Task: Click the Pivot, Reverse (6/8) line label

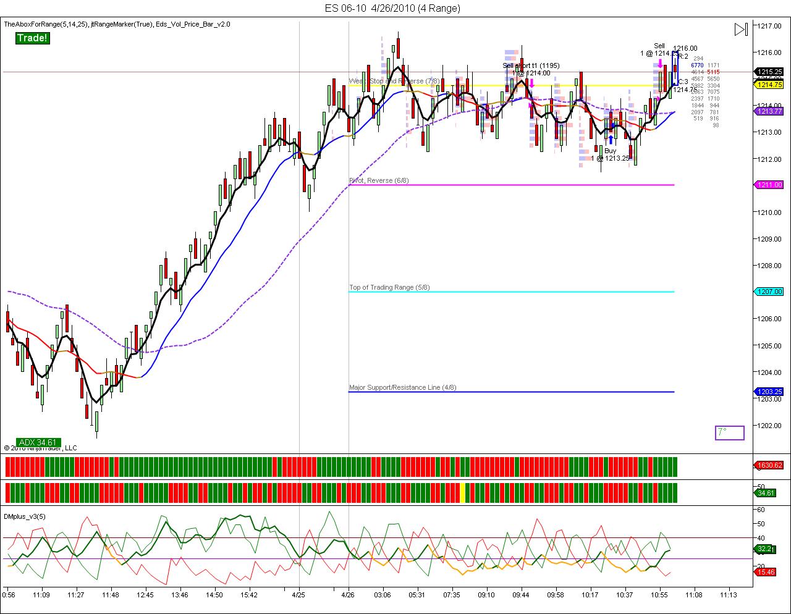Action: 379,180
